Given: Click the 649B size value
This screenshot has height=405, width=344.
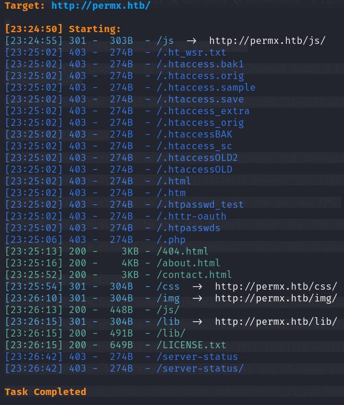Looking at the screenshot, I should pos(121,345).
